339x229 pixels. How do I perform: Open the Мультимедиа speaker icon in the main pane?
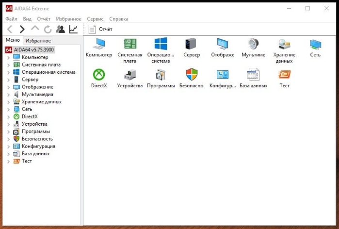[253, 44]
